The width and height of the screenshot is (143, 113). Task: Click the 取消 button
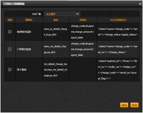click(x=135, y=105)
